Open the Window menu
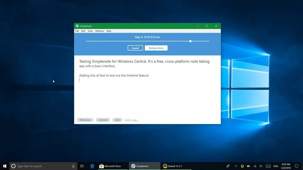The width and height of the screenshot is (303, 170). click(99, 31)
